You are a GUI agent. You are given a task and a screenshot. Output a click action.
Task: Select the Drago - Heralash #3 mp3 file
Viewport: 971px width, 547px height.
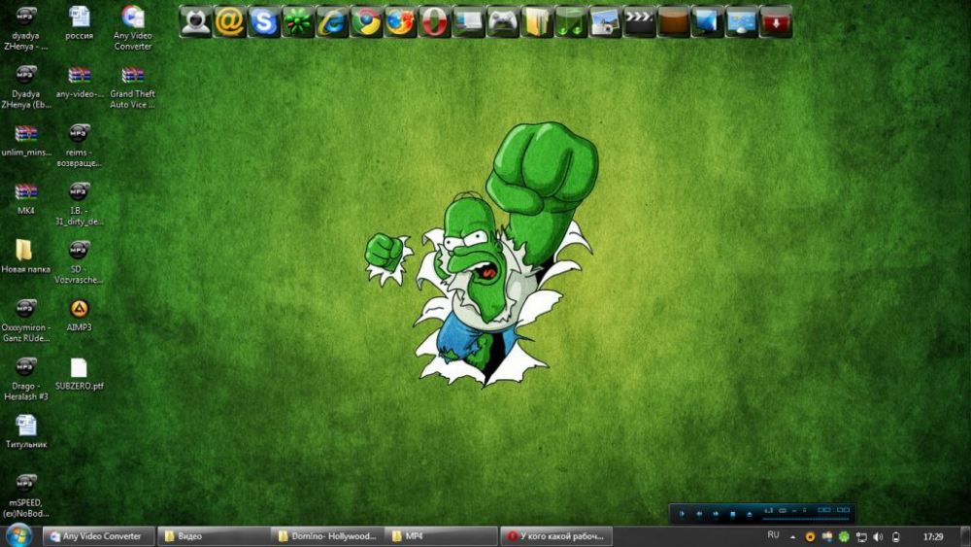click(x=25, y=379)
